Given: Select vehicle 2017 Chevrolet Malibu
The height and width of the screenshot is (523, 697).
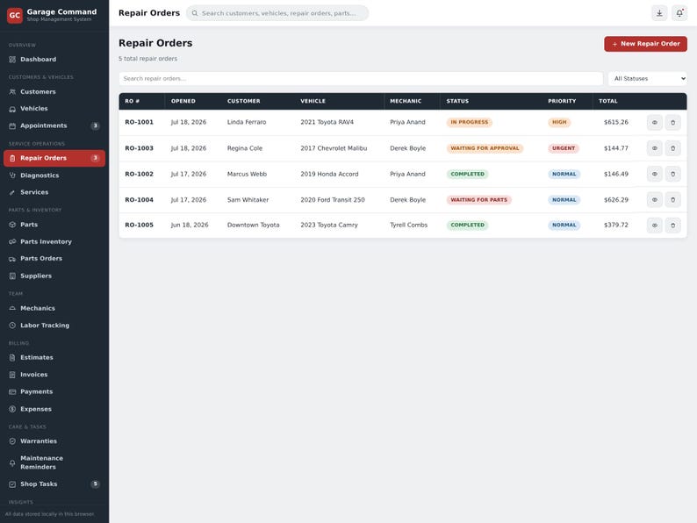Looking at the screenshot, I should [334, 148].
